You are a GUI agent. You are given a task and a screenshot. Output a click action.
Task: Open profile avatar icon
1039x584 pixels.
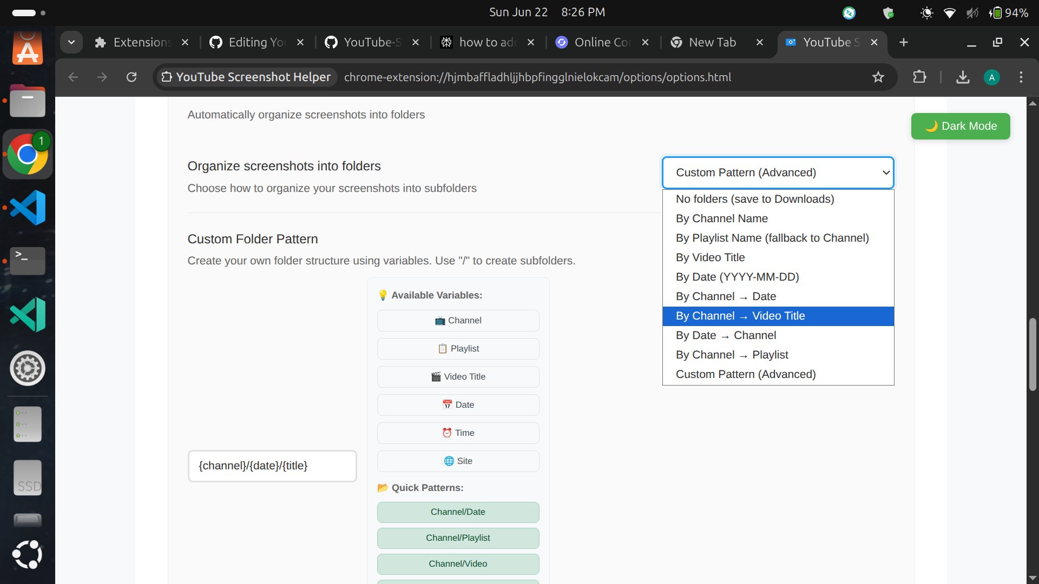pos(991,77)
